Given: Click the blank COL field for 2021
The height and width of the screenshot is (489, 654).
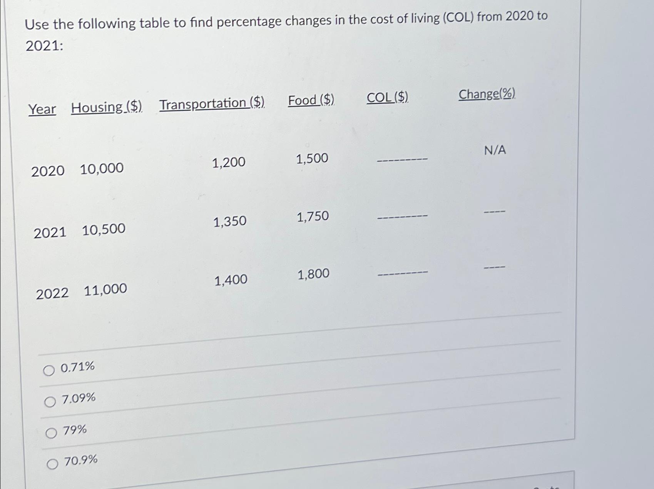Looking at the screenshot, I should pos(402,218).
